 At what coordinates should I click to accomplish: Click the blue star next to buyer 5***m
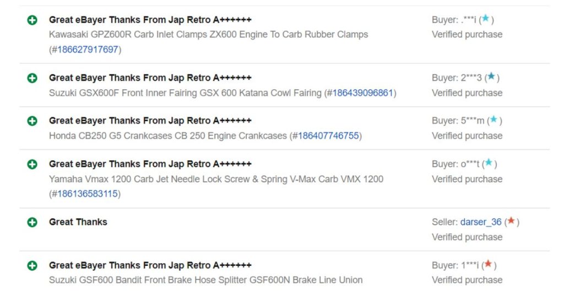(x=494, y=119)
